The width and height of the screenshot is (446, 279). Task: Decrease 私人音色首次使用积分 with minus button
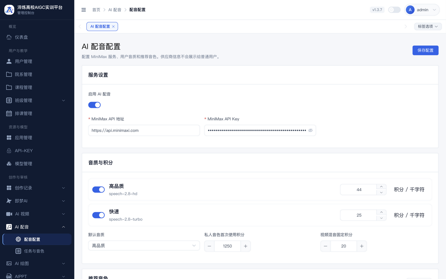(x=209, y=246)
